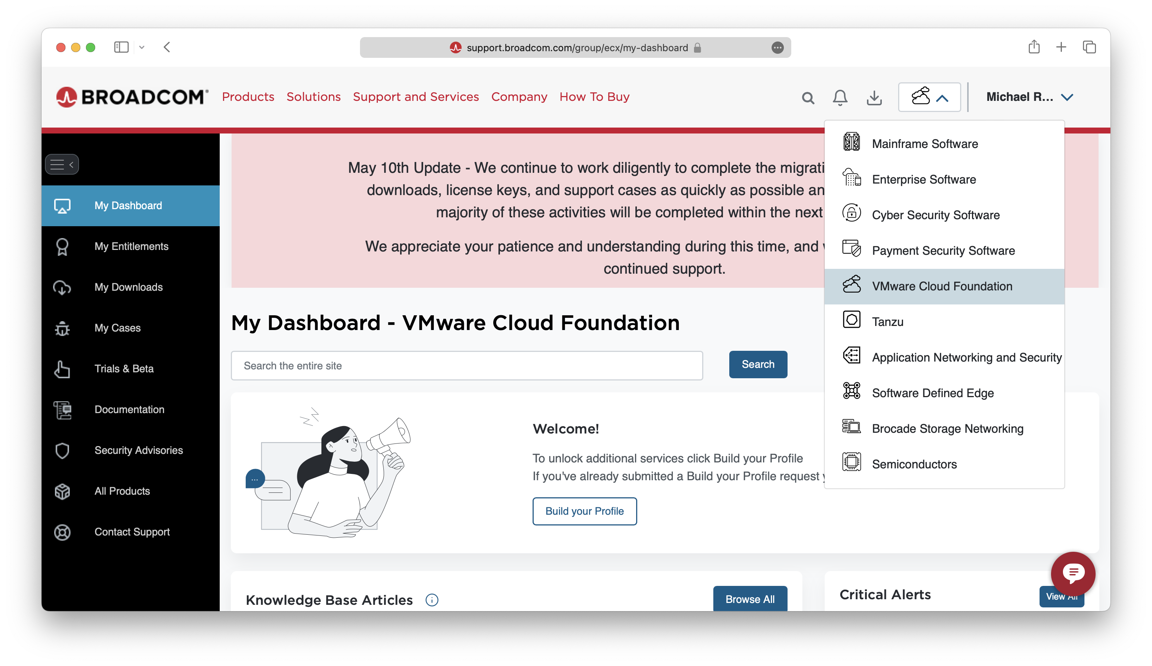Choose Enterprise Software division
The image size is (1152, 666).
tap(944, 179)
